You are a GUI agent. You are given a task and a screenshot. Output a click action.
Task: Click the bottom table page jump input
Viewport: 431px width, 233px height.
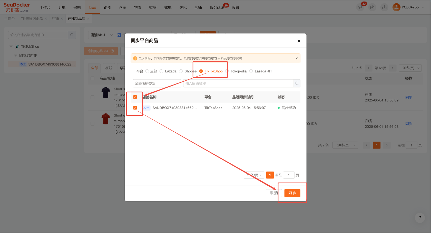(412, 145)
